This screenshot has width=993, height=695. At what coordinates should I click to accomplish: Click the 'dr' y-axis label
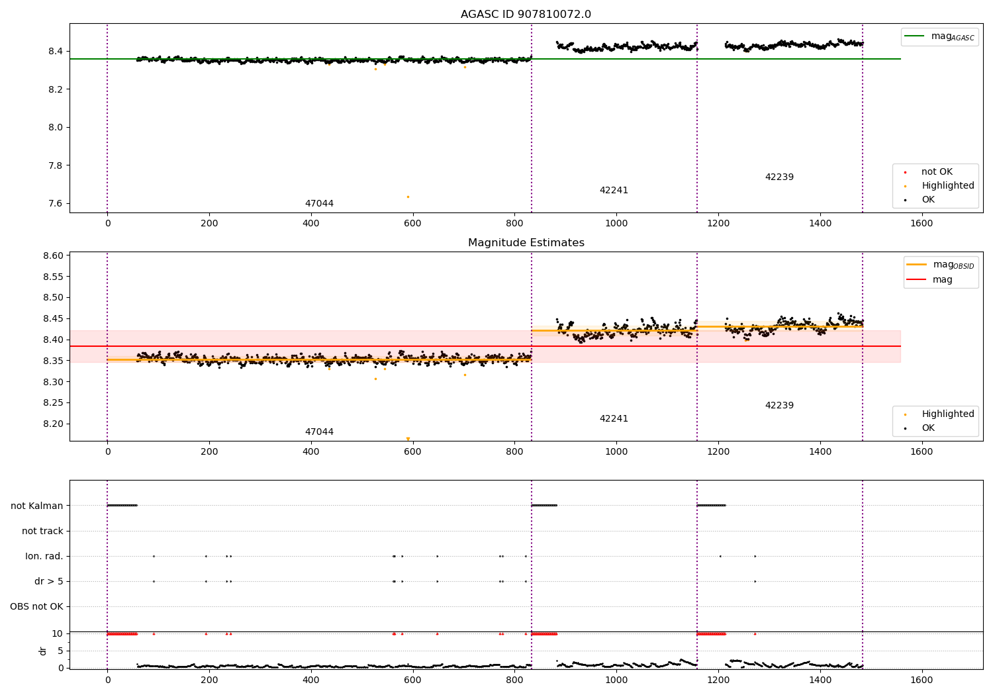(43, 651)
